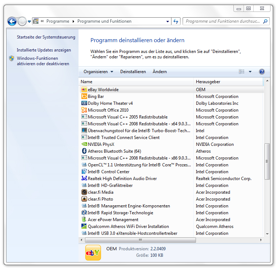
Task: Click the Atheros Bluetooth Suite icon
Action: [84, 151]
